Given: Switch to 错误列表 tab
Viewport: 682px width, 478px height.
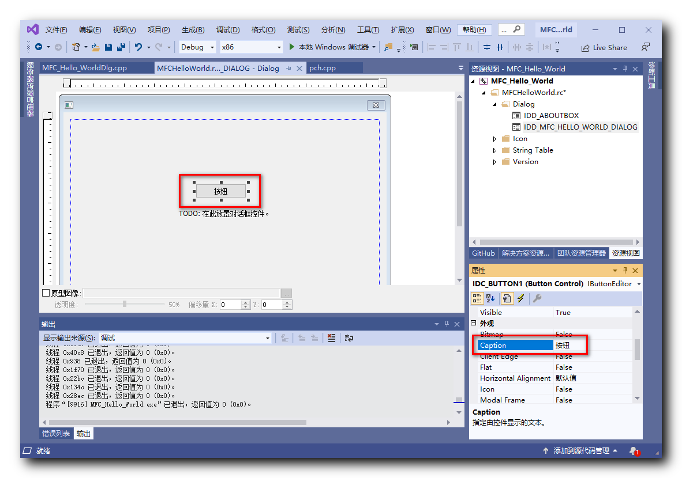Looking at the screenshot, I should (x=55, y=433).
